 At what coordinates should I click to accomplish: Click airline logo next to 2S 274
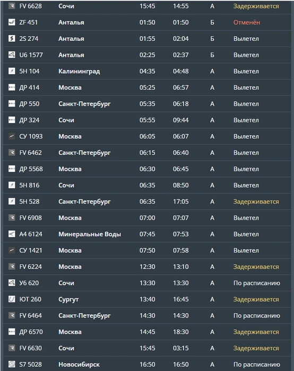(12, 39)
